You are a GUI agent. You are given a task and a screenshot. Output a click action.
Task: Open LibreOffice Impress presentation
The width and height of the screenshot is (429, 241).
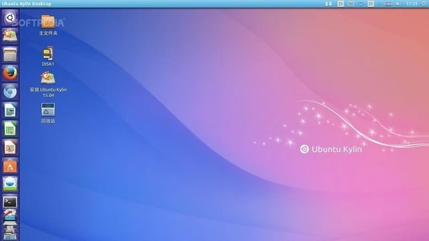pyautogui.click(x=10, y=147)
